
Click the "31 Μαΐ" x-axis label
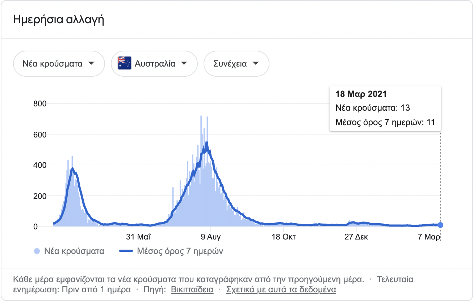coord(138,237)
